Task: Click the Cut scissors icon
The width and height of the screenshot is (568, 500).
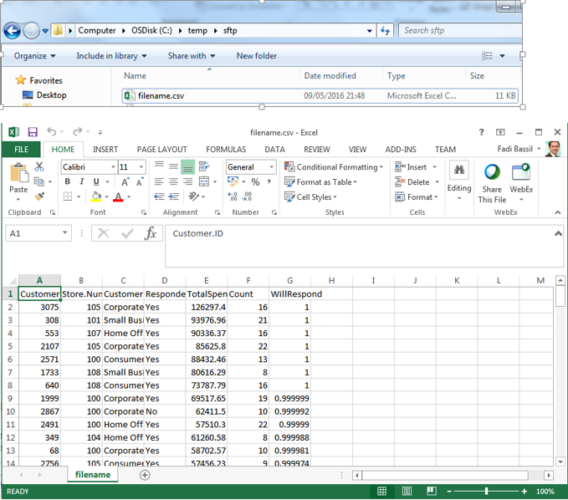Action: pyautogui.click(x=39, y=167)
